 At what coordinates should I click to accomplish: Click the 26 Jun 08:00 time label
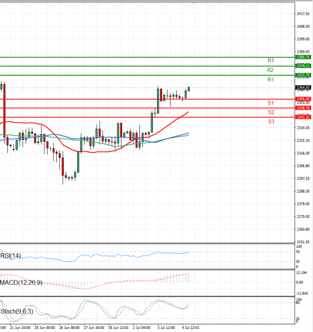pos(69,327)
